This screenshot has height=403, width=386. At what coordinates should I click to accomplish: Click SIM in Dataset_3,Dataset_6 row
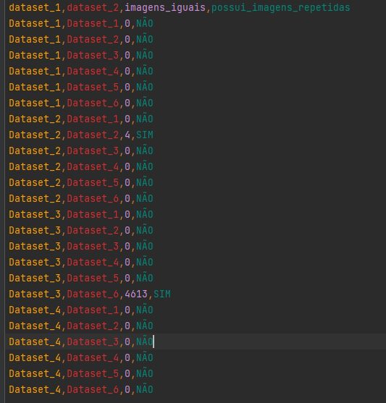[x=162, y=294]
